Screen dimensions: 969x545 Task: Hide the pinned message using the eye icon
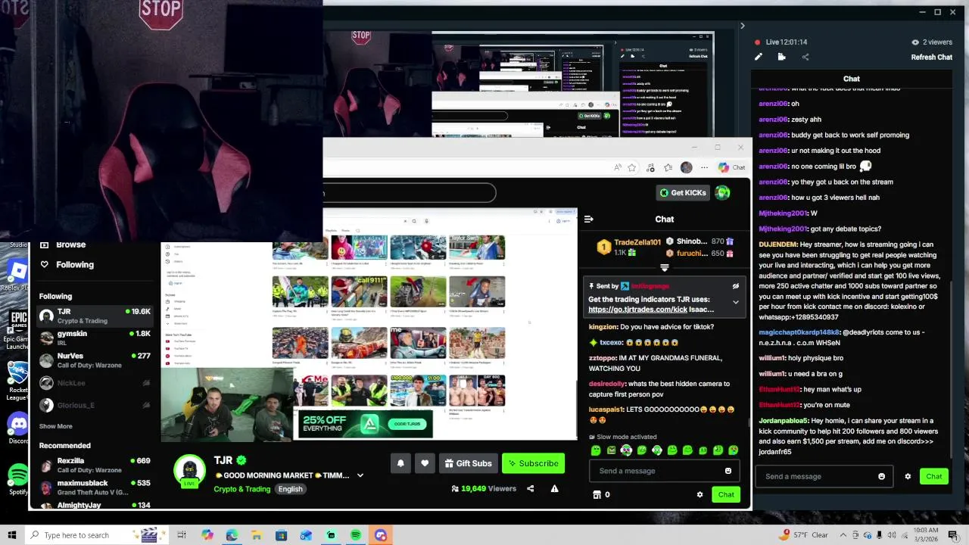[x=735, y=286]
